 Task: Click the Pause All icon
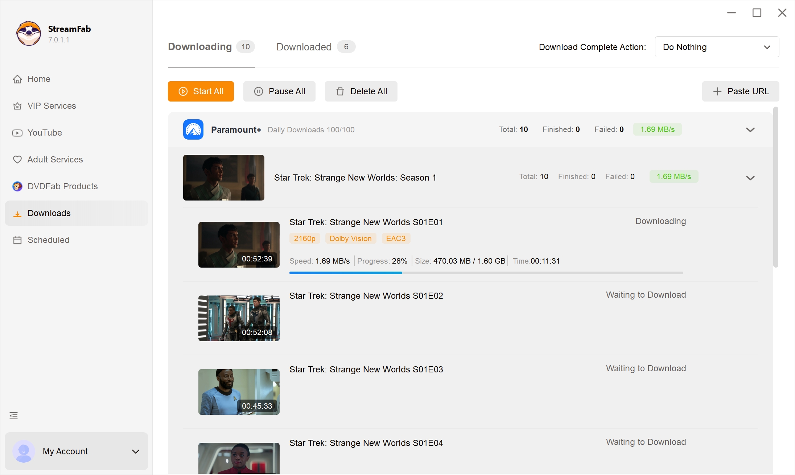[x=258, y=91]
